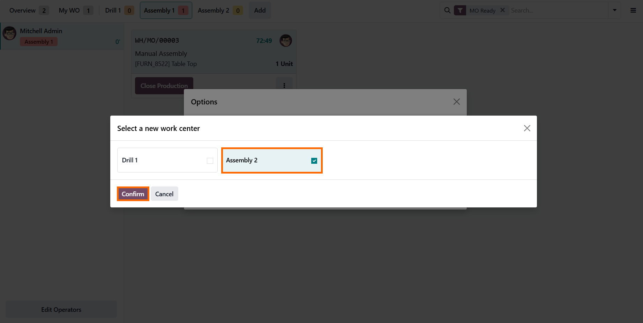Close the work center selection dialog

point(527,128)
